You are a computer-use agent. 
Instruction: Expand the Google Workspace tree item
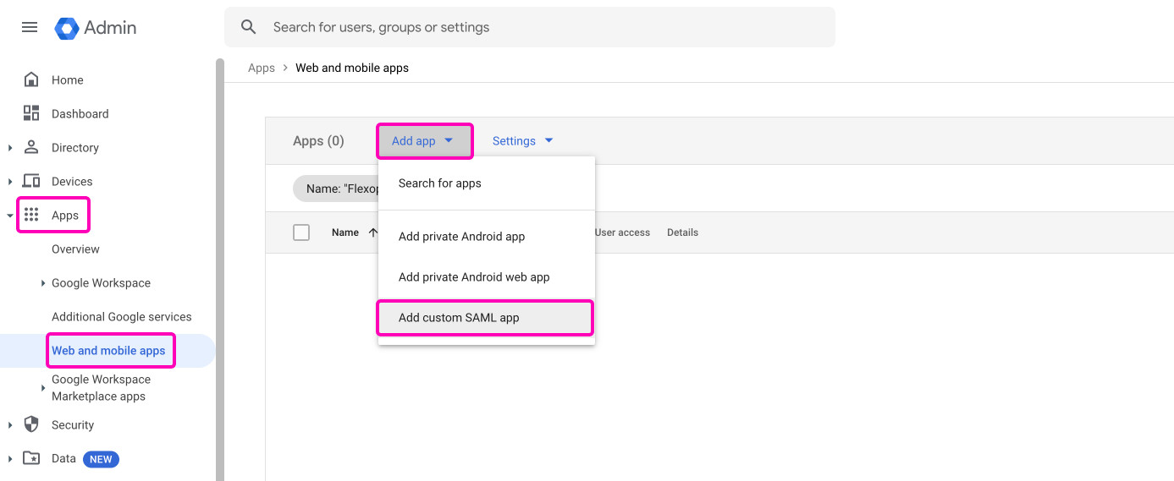coord(43,283)
